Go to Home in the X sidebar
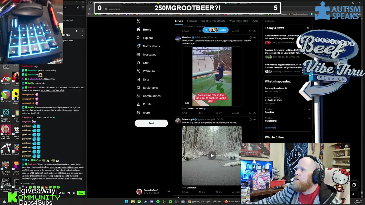This screenshot has height=205, width=365. point(144,30)
